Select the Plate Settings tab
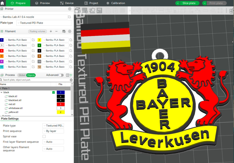 tap(10, 119)
